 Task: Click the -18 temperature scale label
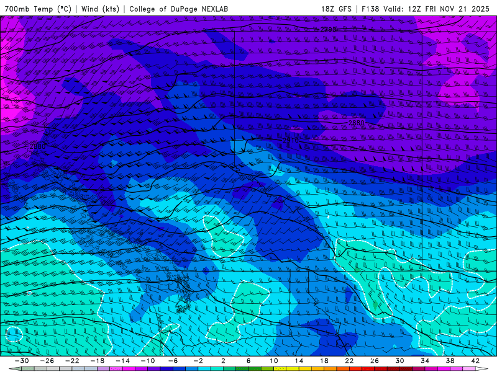[98, 361]
